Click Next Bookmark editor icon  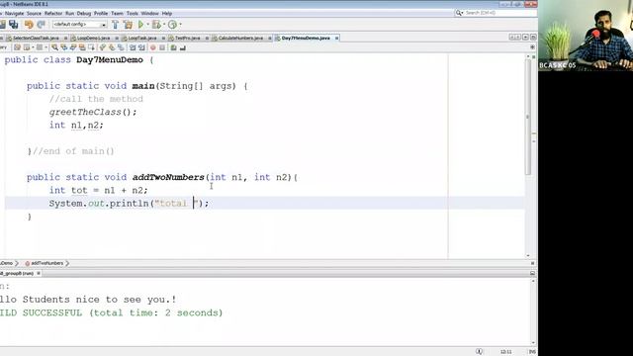112,47
